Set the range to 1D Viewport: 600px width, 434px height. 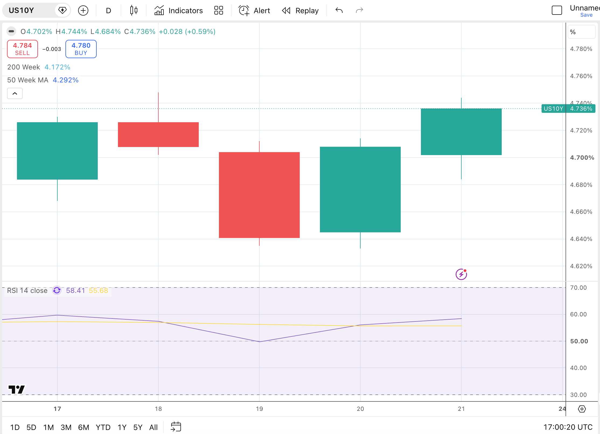[x=15, y=427]
